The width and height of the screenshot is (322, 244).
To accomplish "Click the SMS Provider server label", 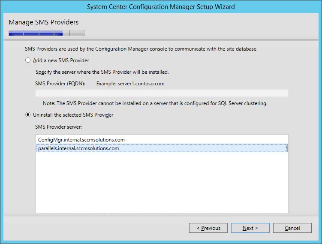I will [58, 127].
